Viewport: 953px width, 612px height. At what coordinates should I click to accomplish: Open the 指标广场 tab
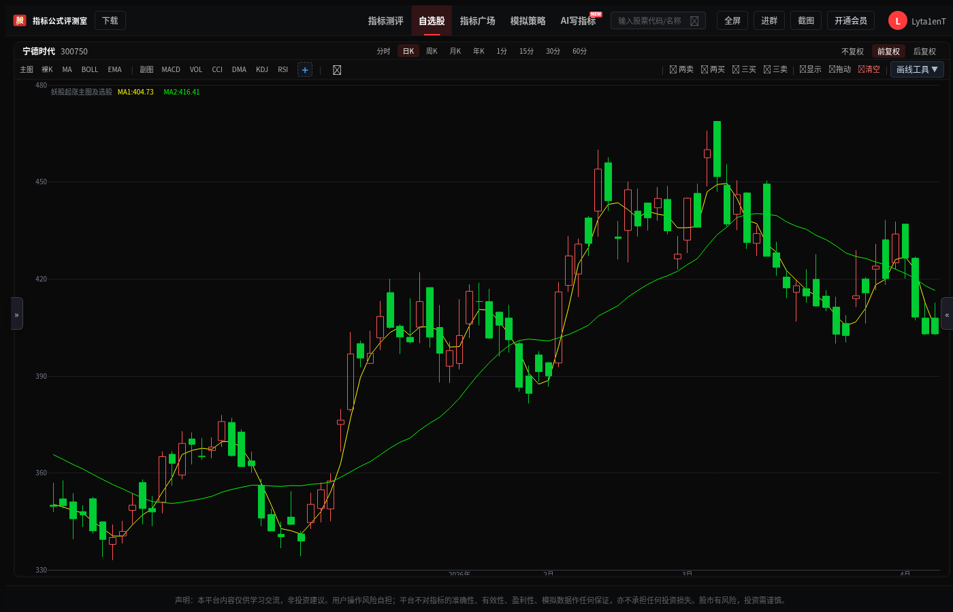click(478, 21)
